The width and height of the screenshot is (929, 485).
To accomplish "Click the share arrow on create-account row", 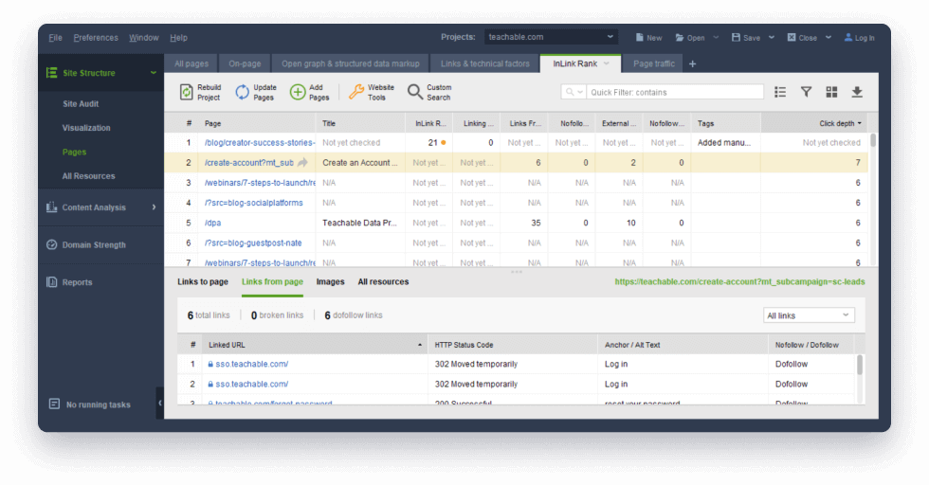I will point(302,162).
